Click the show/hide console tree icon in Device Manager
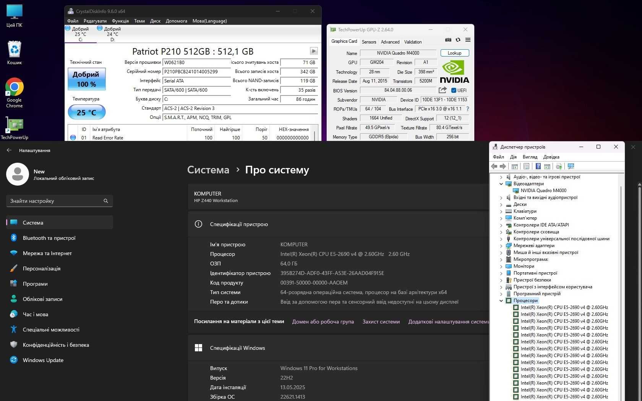Image resolution: width=642 pixels, height=401 pixels. (515, 166)
